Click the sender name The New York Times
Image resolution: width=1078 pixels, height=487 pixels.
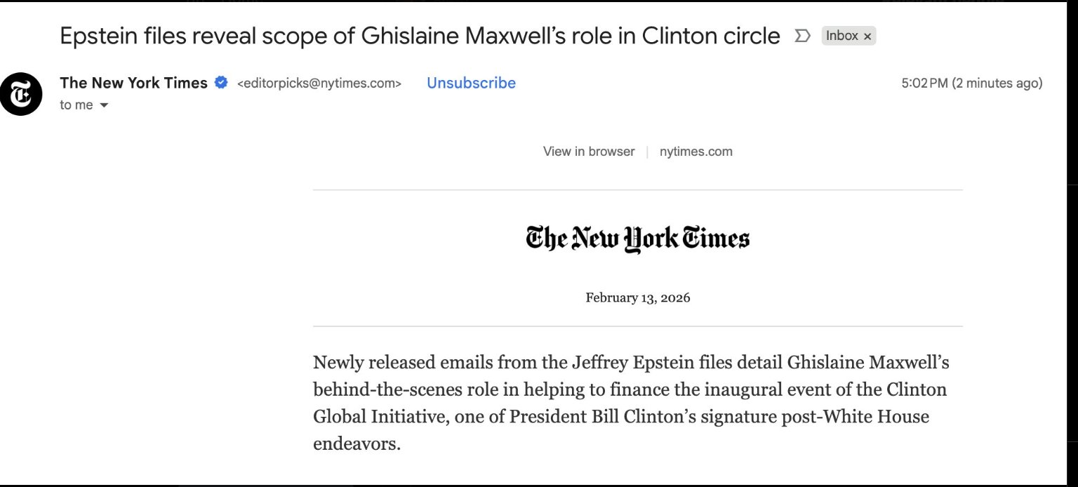click(x=133, y=83)
